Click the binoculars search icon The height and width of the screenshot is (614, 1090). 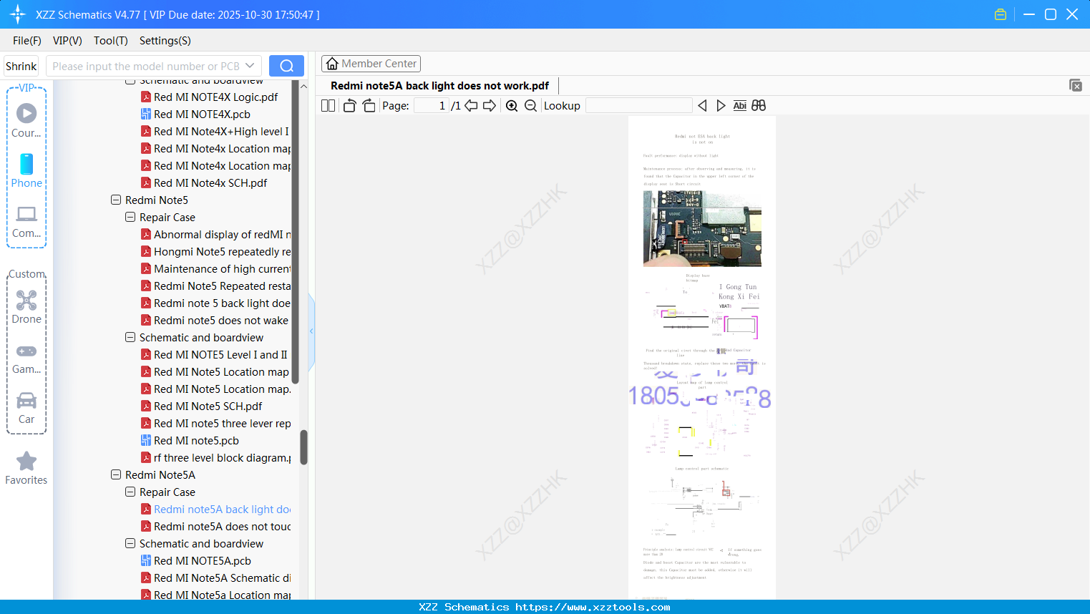(759, 105)
